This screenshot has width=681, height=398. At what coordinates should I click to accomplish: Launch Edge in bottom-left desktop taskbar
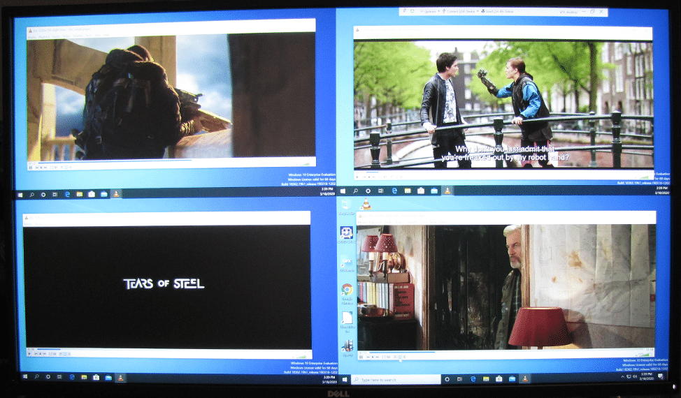[72, 377]
